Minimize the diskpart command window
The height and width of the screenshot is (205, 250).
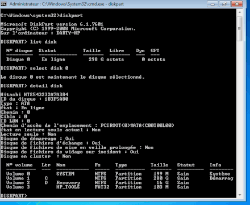pos(213,4)
